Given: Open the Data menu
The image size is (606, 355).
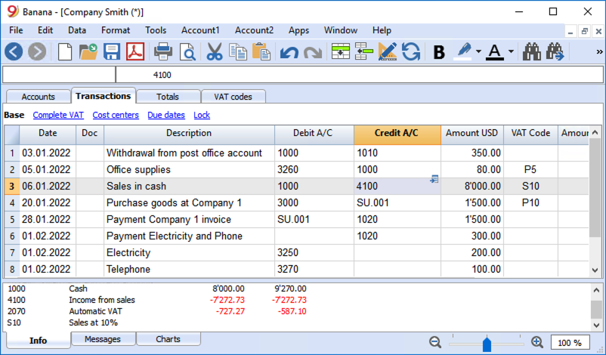Looking at the screenshot, I should (x=77, y=30).
